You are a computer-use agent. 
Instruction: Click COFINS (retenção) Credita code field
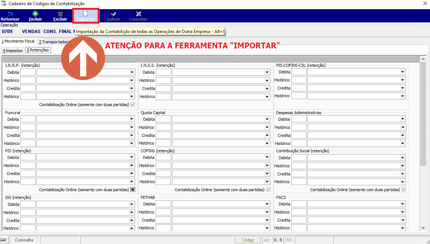tap(163, 174)
